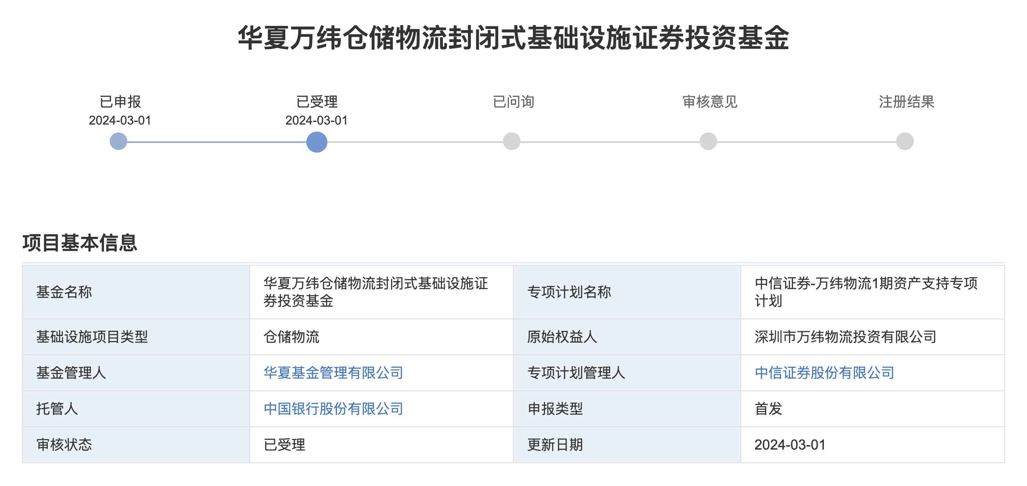Viewport: 1027px width, 486px height.
Task: Click the date under 已申报
Action: [x=120, y=120]
